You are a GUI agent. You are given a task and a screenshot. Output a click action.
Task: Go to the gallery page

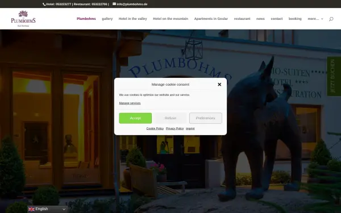tap(107, 19)
